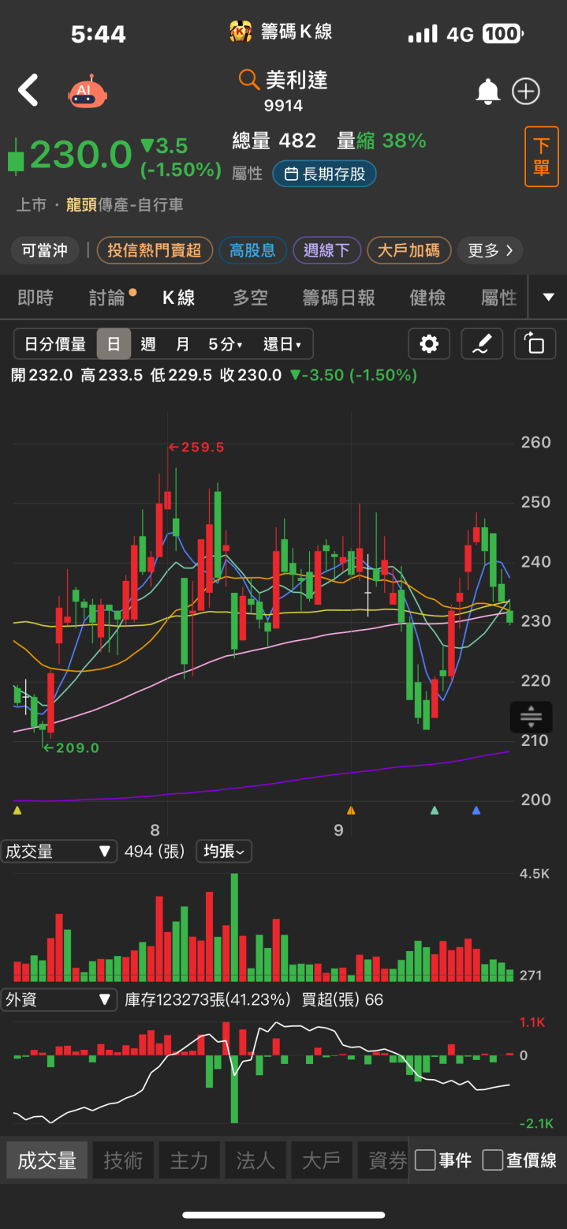This screenshot has width=567, height=1229.
Task: Tap the 量縮 38% volume text
Action: pyautogui.click(x=382, y=141)
